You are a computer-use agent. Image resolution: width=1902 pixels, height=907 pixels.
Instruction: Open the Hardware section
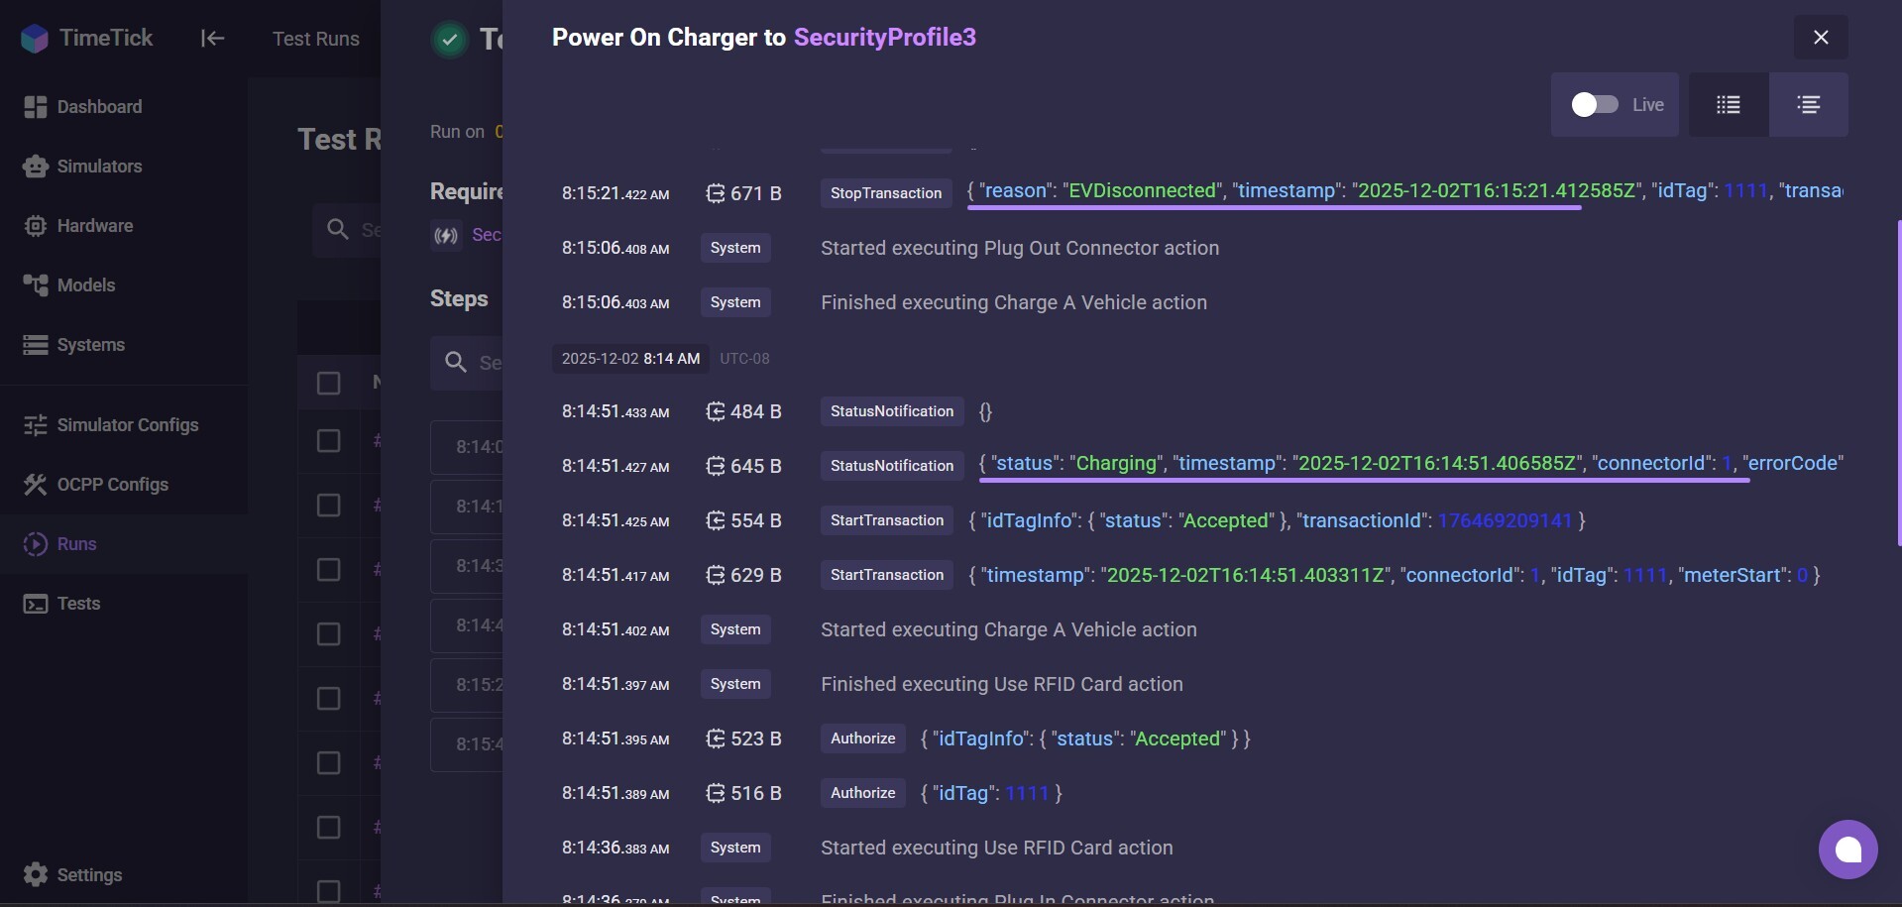(93, 225)
